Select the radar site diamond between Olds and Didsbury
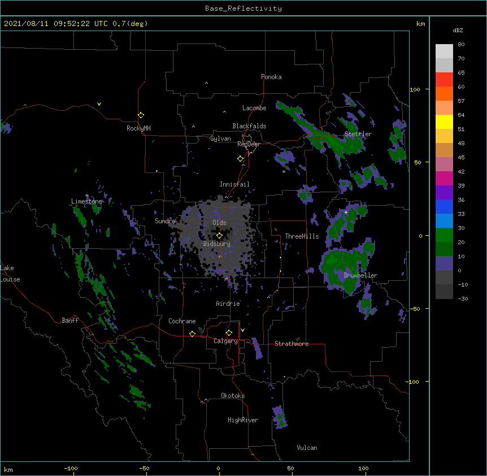Screen dimensions: 487x476 click(219, 235)
